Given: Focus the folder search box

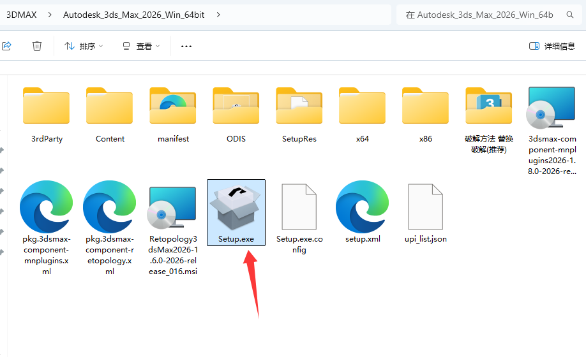Looking at the screenshot, I should pyautogui.click(x=490, y=15).
